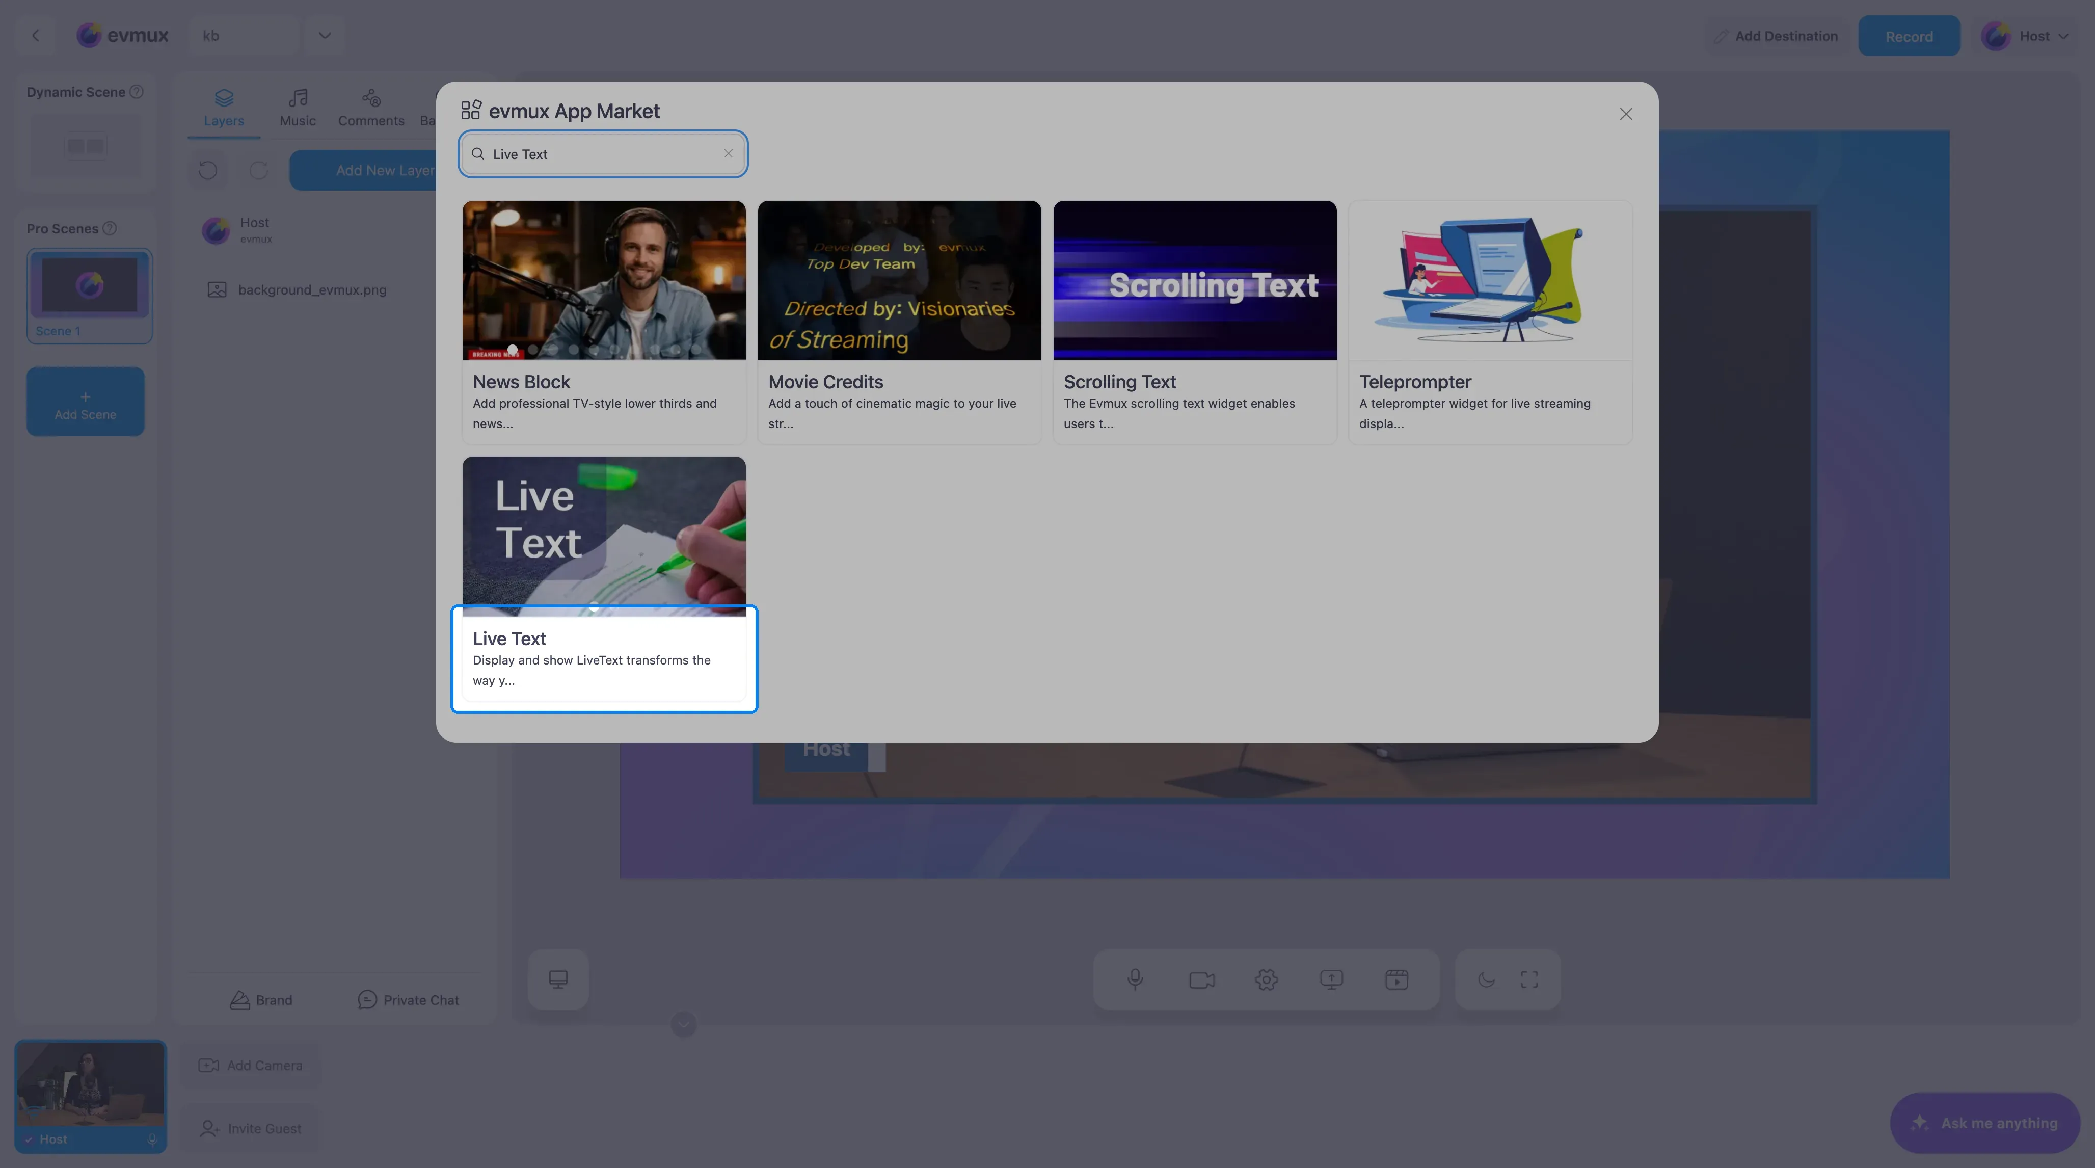The height and width of the screenshot is (1168, 2095).
Task: Select the Dynamic Scene layout thumbnail
Action: (86, 146)
